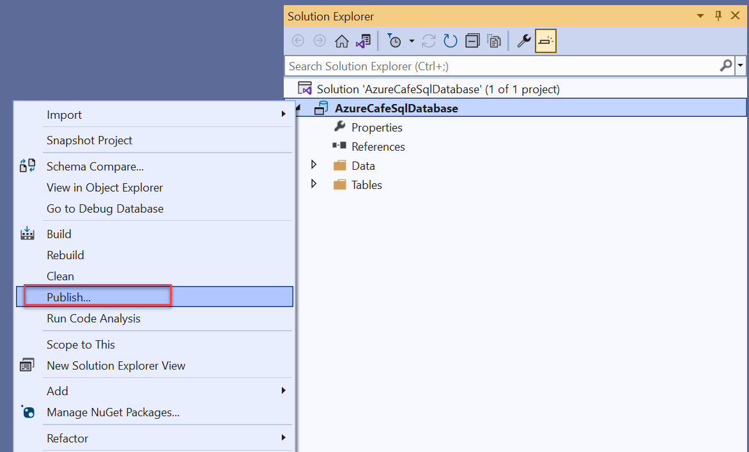The image size is (749, 452).
Task: Click the Schema Compare icon
Action: [x=27, y=165]
